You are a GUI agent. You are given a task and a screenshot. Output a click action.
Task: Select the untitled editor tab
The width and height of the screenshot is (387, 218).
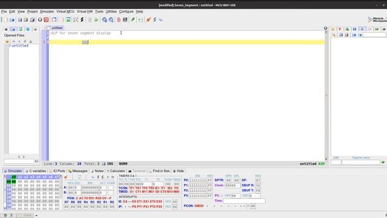coord(55,28)
